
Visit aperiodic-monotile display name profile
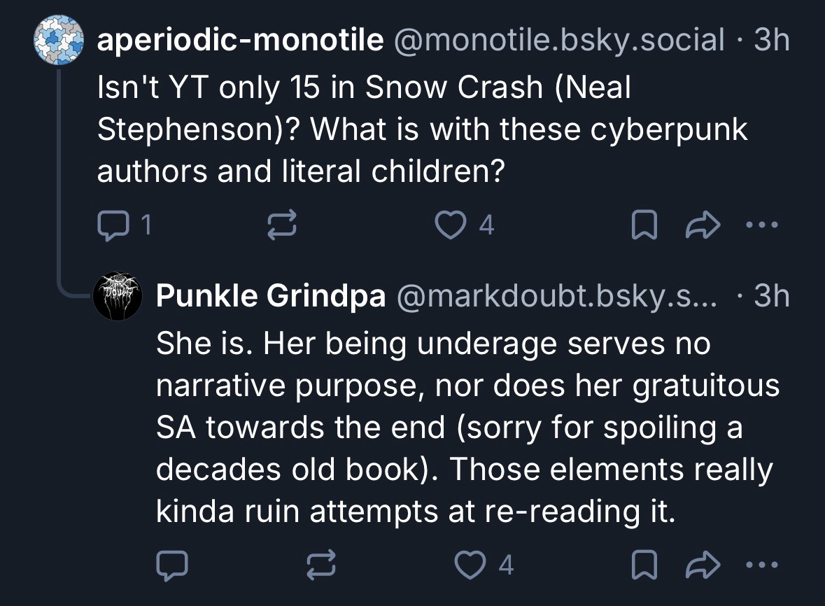coord(239,41)
